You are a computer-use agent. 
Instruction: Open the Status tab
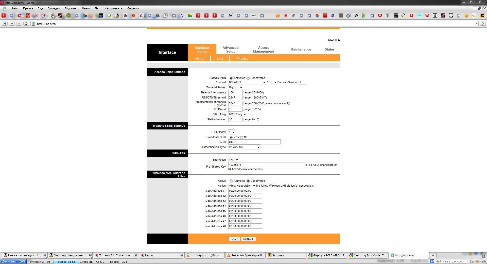pos(329,49)
